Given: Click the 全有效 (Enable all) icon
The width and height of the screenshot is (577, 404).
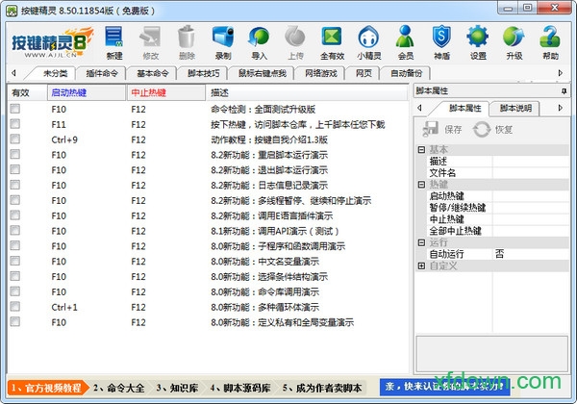Looking at the screenshot, I should pyautogui.click(x=332, y=40).
